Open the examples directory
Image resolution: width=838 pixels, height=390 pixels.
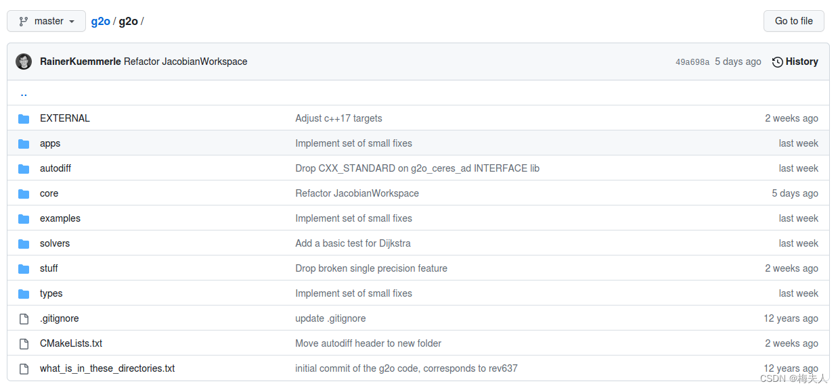coord(60,218)
